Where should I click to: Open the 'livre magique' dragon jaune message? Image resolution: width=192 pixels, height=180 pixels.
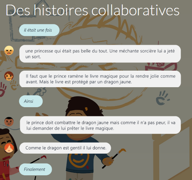(x=100, y=79)
